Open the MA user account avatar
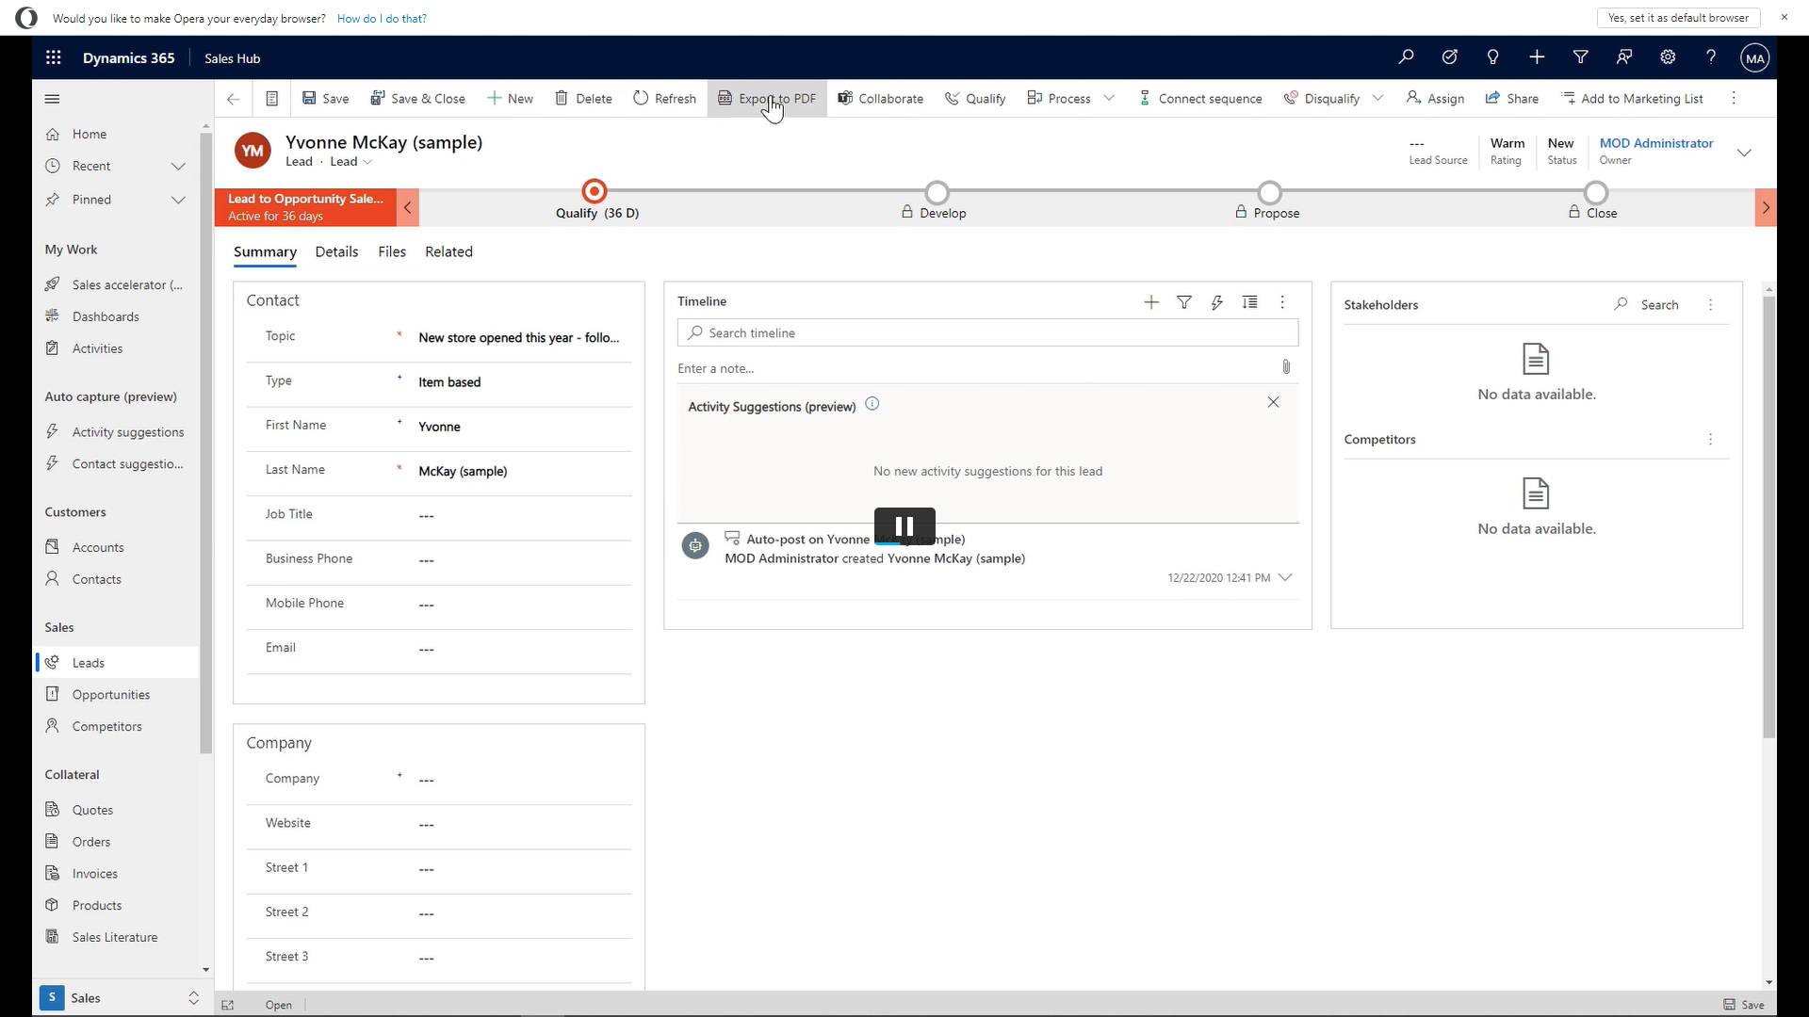This screenshot has height=1017, width=1809. click(x=1754, y=58)
